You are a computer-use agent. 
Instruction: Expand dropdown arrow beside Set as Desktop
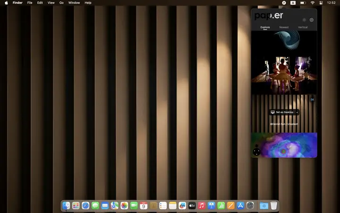(x=297, y=112)
